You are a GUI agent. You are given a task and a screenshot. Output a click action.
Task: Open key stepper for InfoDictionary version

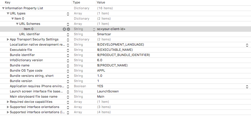tap(68, 61)
